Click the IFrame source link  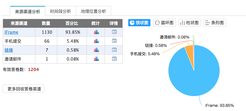coord(11,32)
